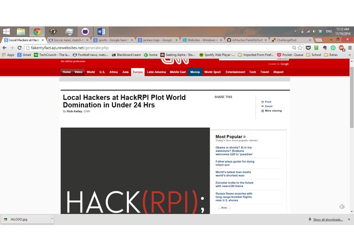Click the zoom magnifier in address bar
Viewport: 354px width, 251px height.
pos(294,48)
